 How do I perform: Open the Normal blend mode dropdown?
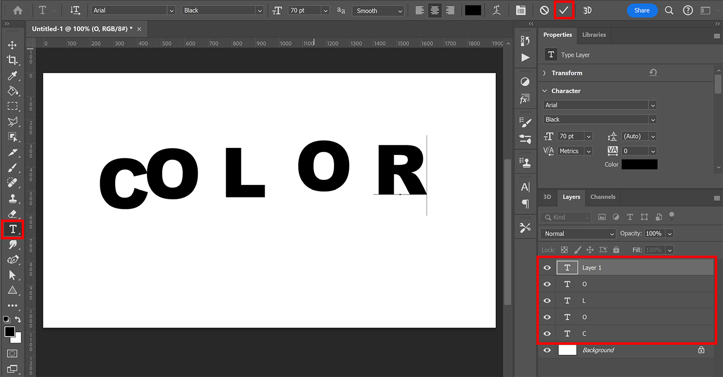coord(577,233)
